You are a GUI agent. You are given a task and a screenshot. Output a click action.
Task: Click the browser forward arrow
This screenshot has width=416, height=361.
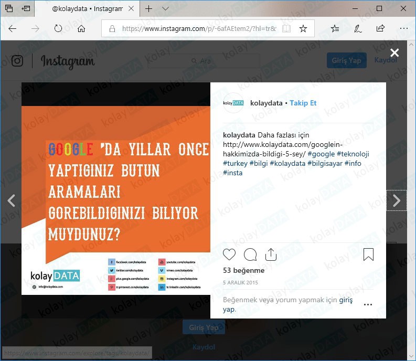[35, 28]
